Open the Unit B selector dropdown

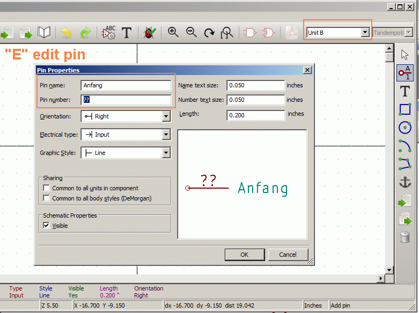point(365,33)
